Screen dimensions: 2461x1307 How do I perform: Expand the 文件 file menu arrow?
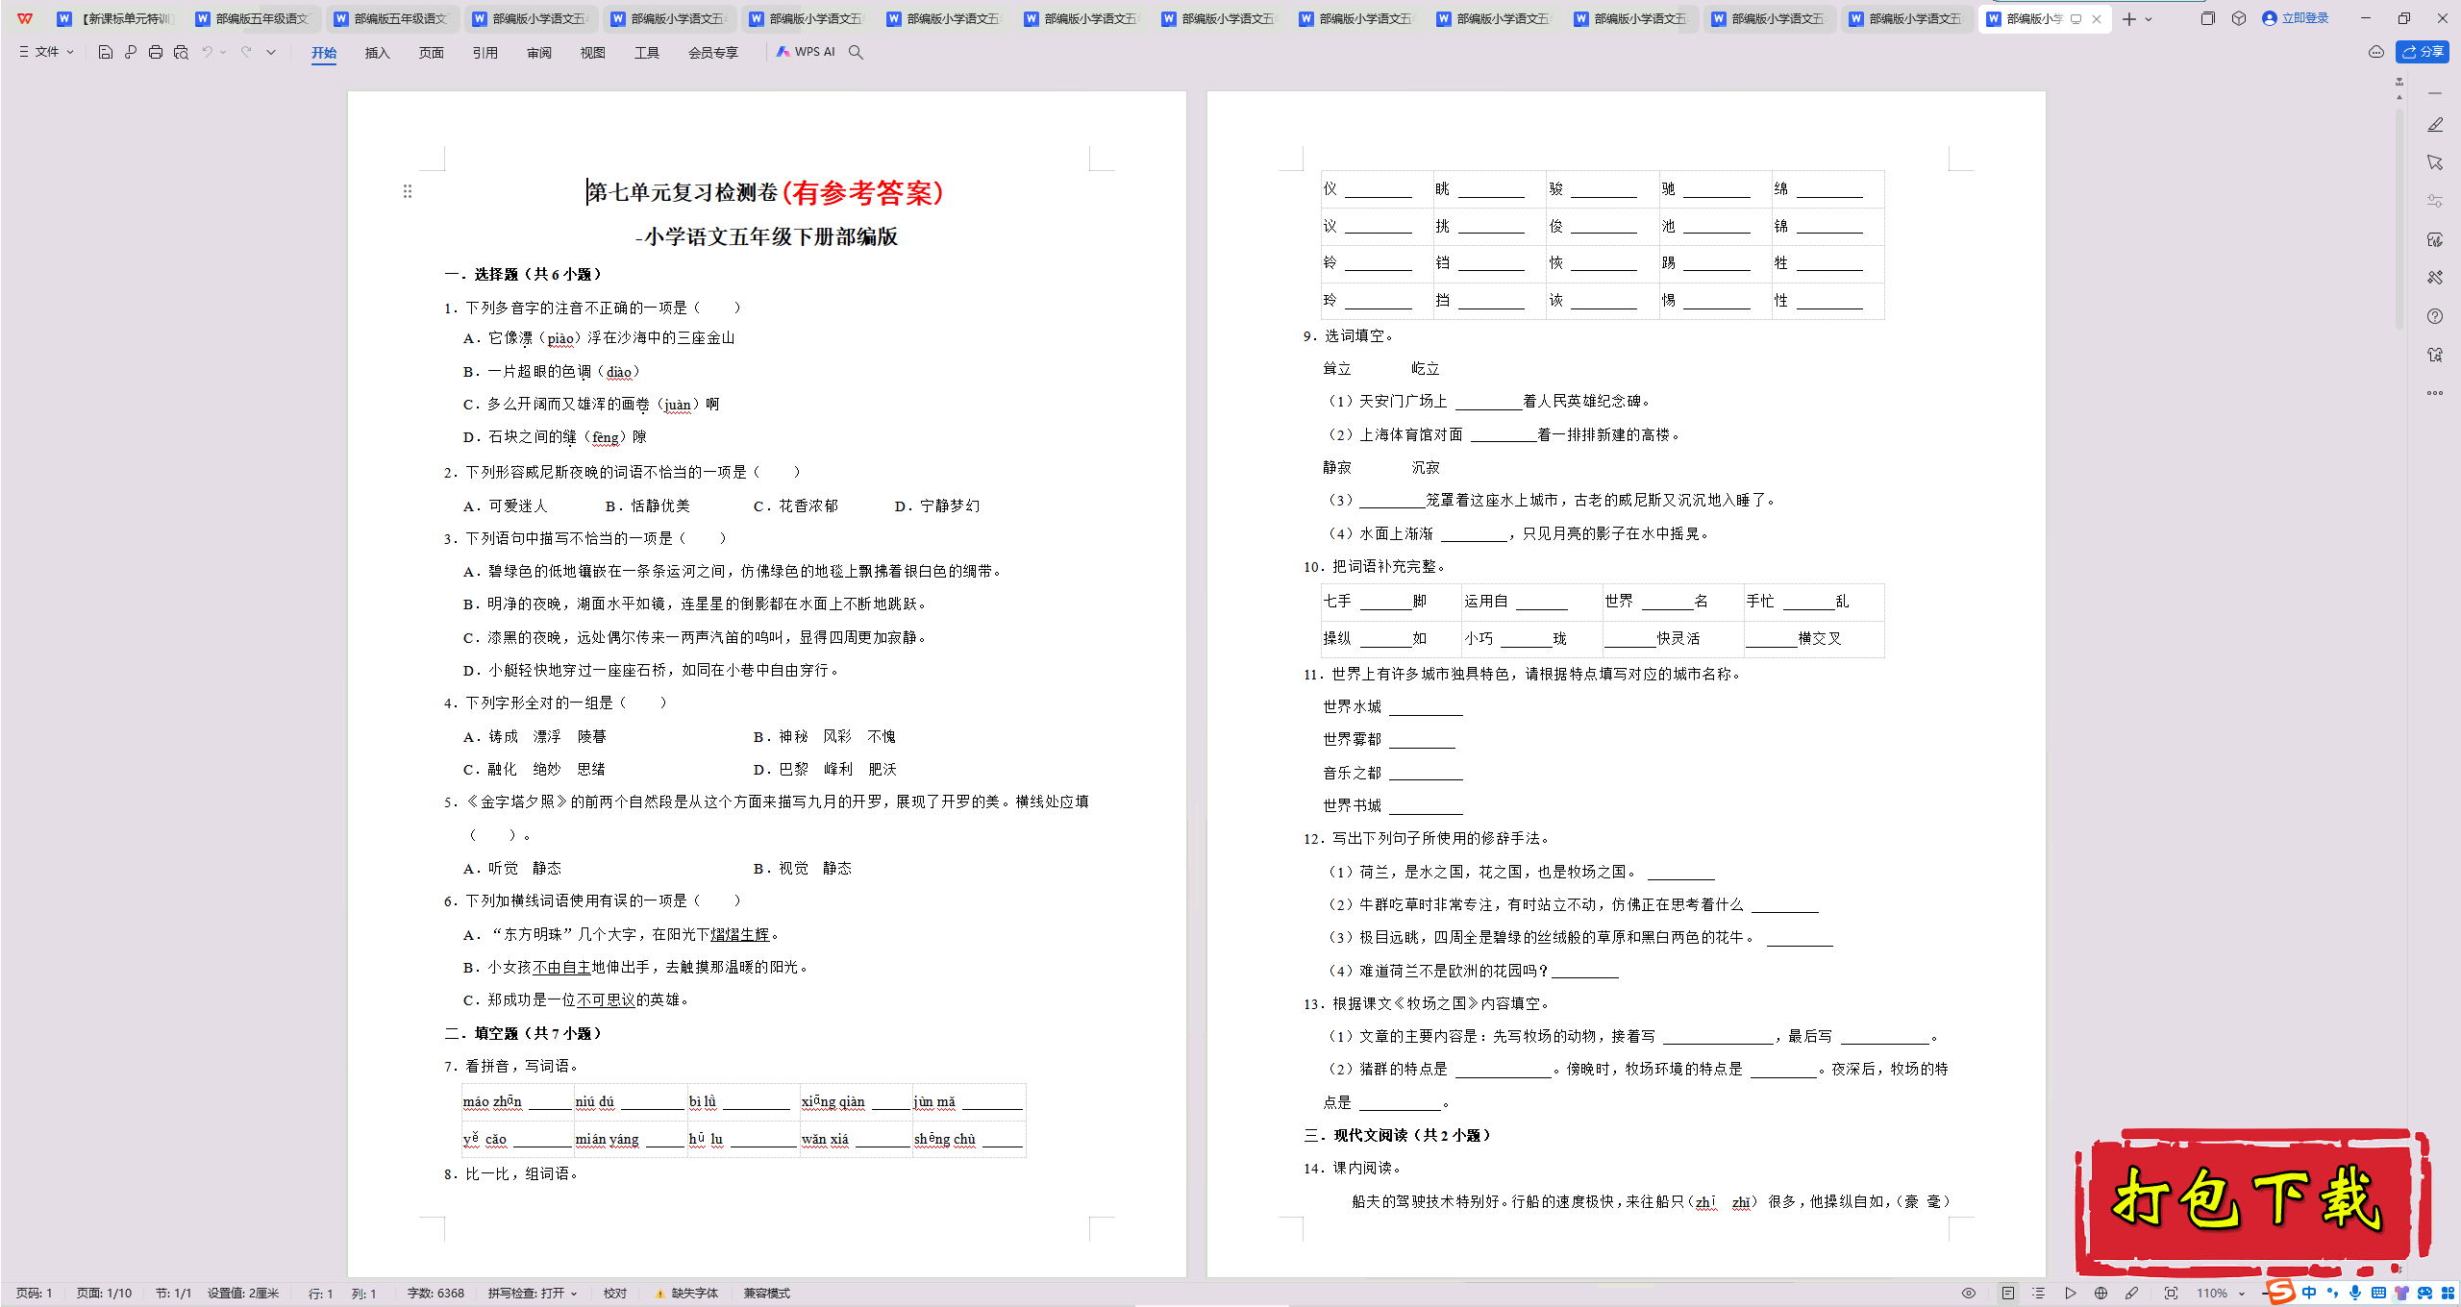point(70,52)
